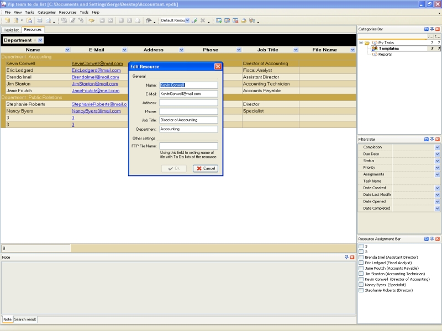Check the Brenda Imel (Assistant Director) checkbox

[x=361, y=257]
